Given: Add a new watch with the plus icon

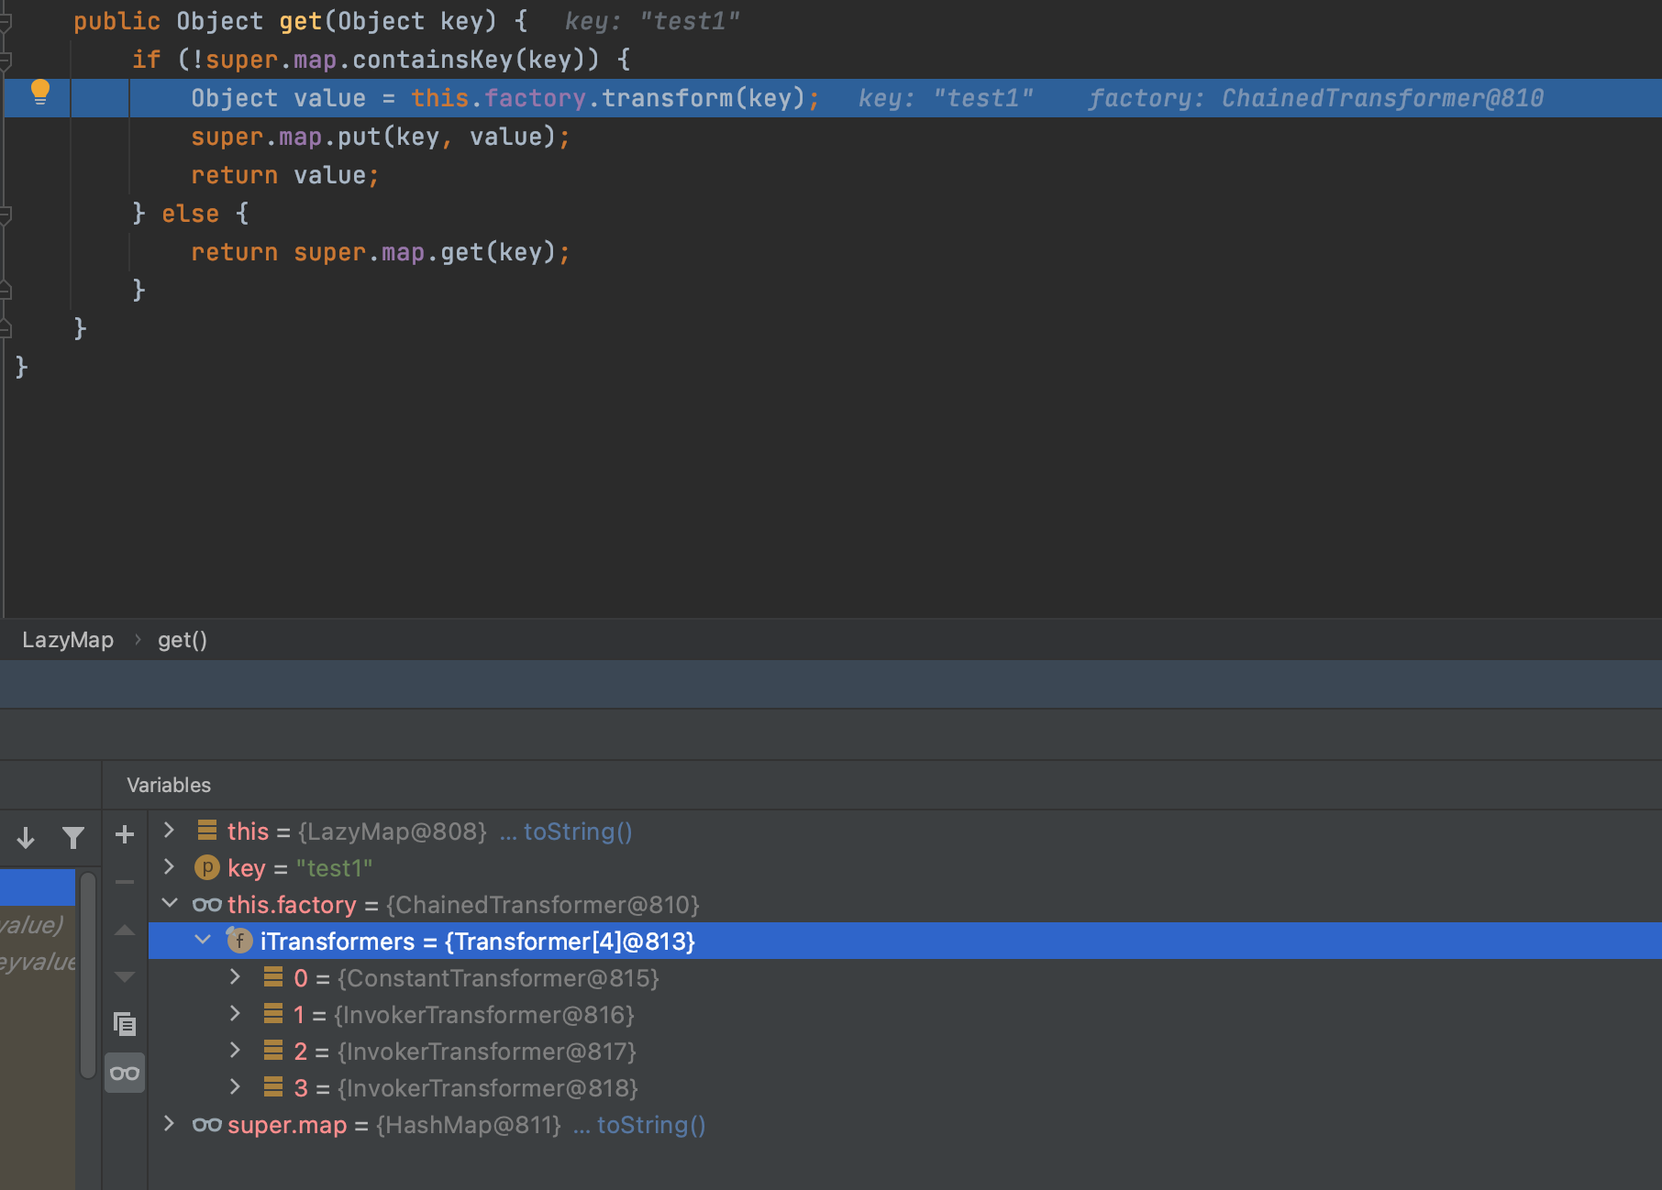Looking at the screenshot, I should click(125, 834).
